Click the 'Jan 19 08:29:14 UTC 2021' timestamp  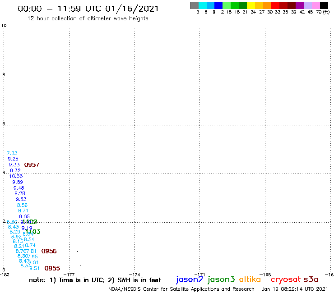point(295,289)
